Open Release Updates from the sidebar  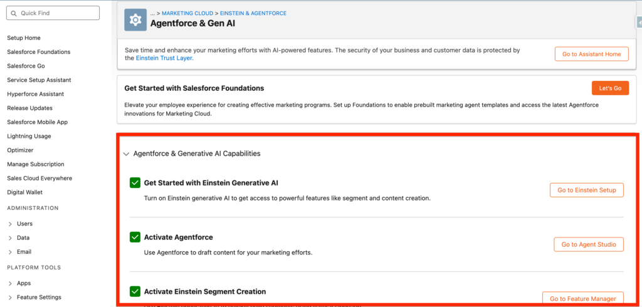pyautogui.click(x=29, y=108)
